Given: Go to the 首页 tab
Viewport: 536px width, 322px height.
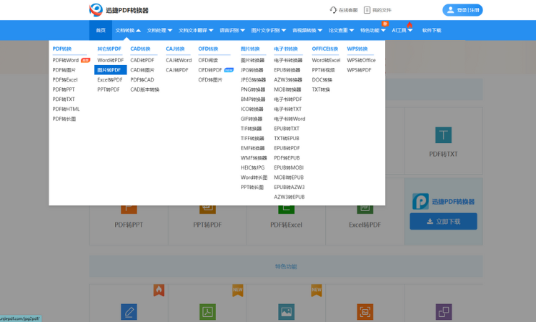Looking at the screenshot, I should 101,31.
